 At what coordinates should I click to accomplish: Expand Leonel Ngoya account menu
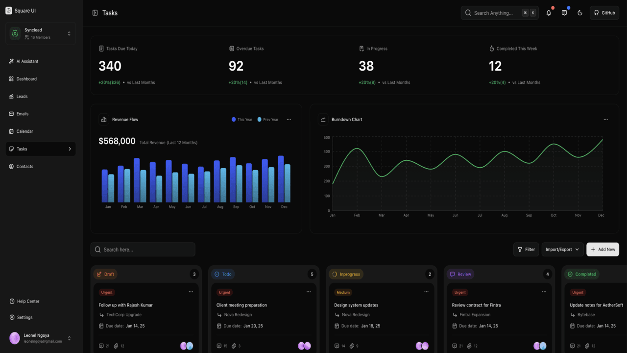69,338
